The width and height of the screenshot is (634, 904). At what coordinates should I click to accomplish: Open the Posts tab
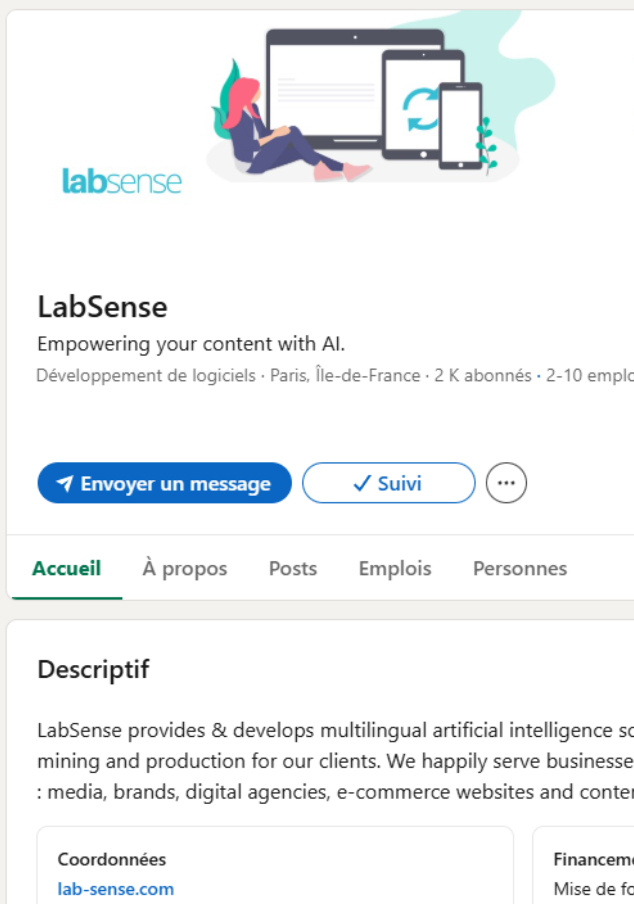(293, 569)
